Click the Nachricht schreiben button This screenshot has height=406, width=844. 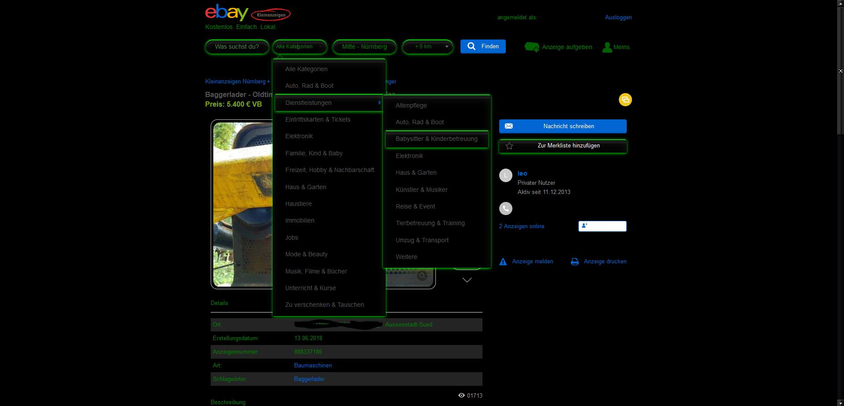coord(563,126)
